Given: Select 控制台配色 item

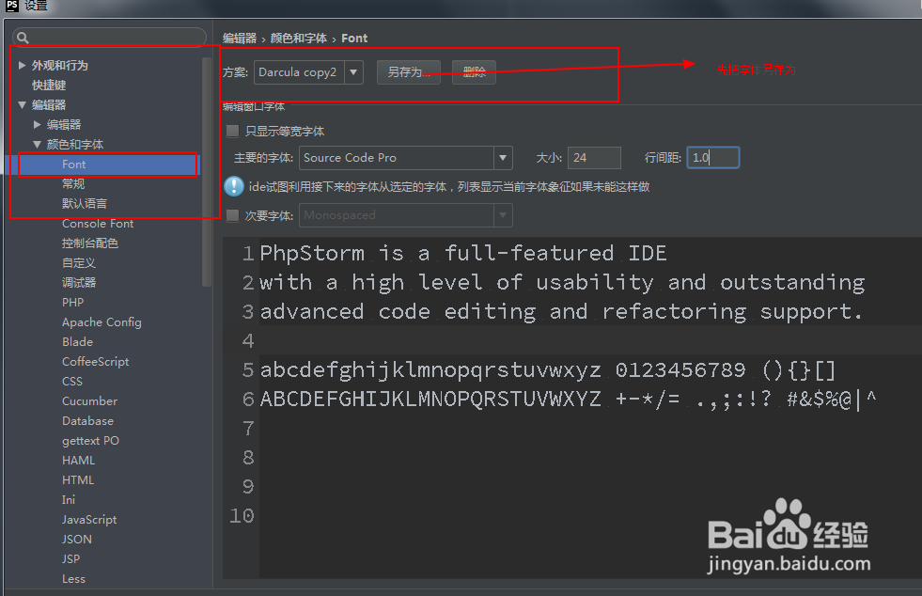Looking at the screenshot, I should 90,243.
